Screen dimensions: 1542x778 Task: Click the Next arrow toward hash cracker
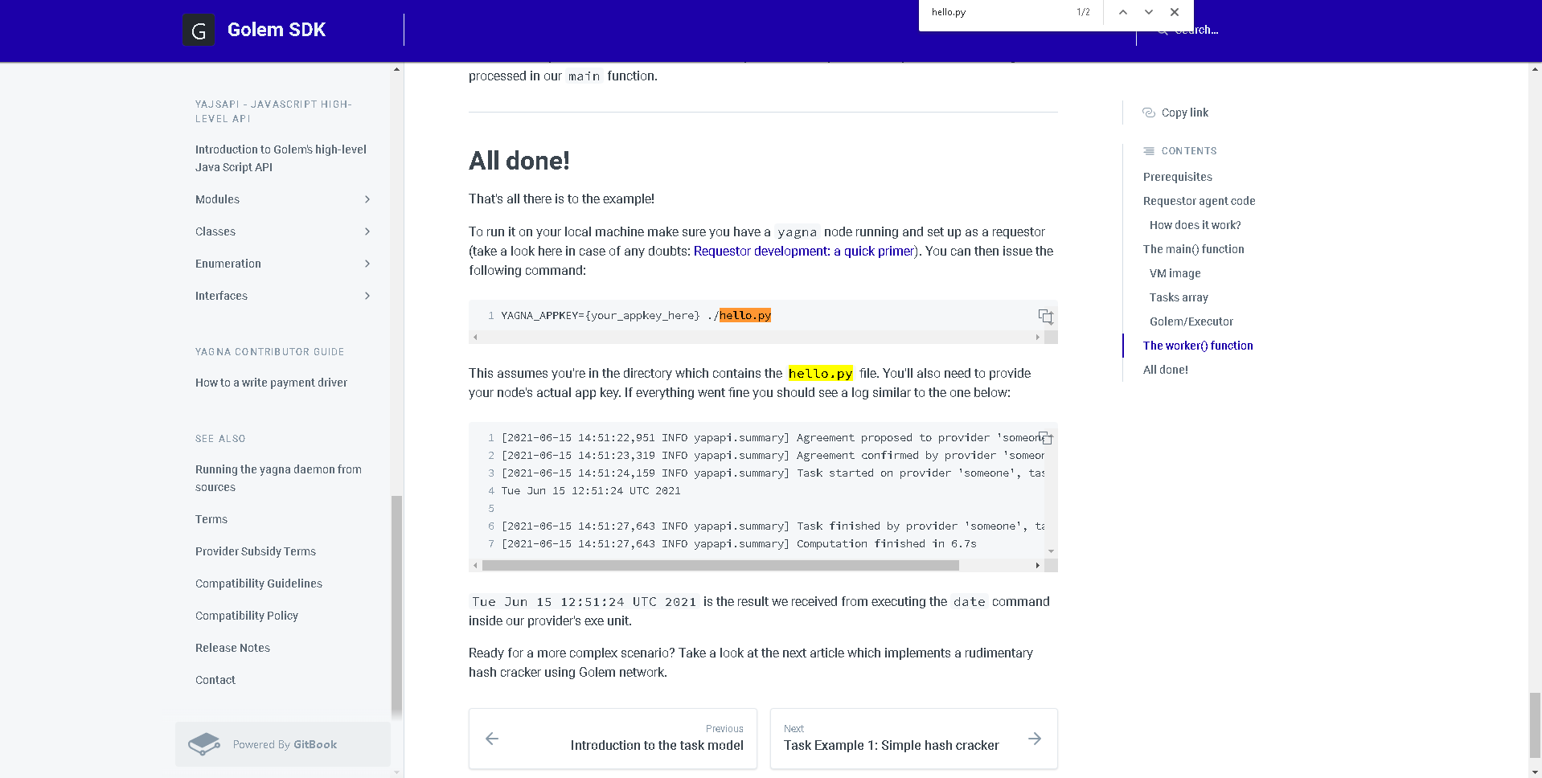1034,738
